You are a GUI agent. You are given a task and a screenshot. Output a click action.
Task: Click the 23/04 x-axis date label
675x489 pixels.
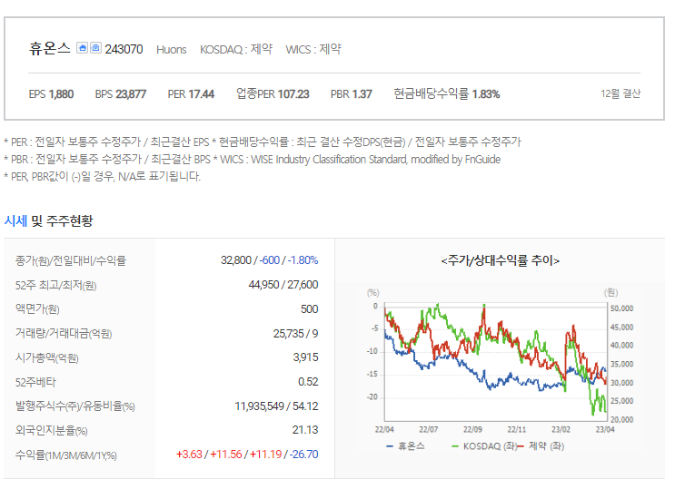605,430
